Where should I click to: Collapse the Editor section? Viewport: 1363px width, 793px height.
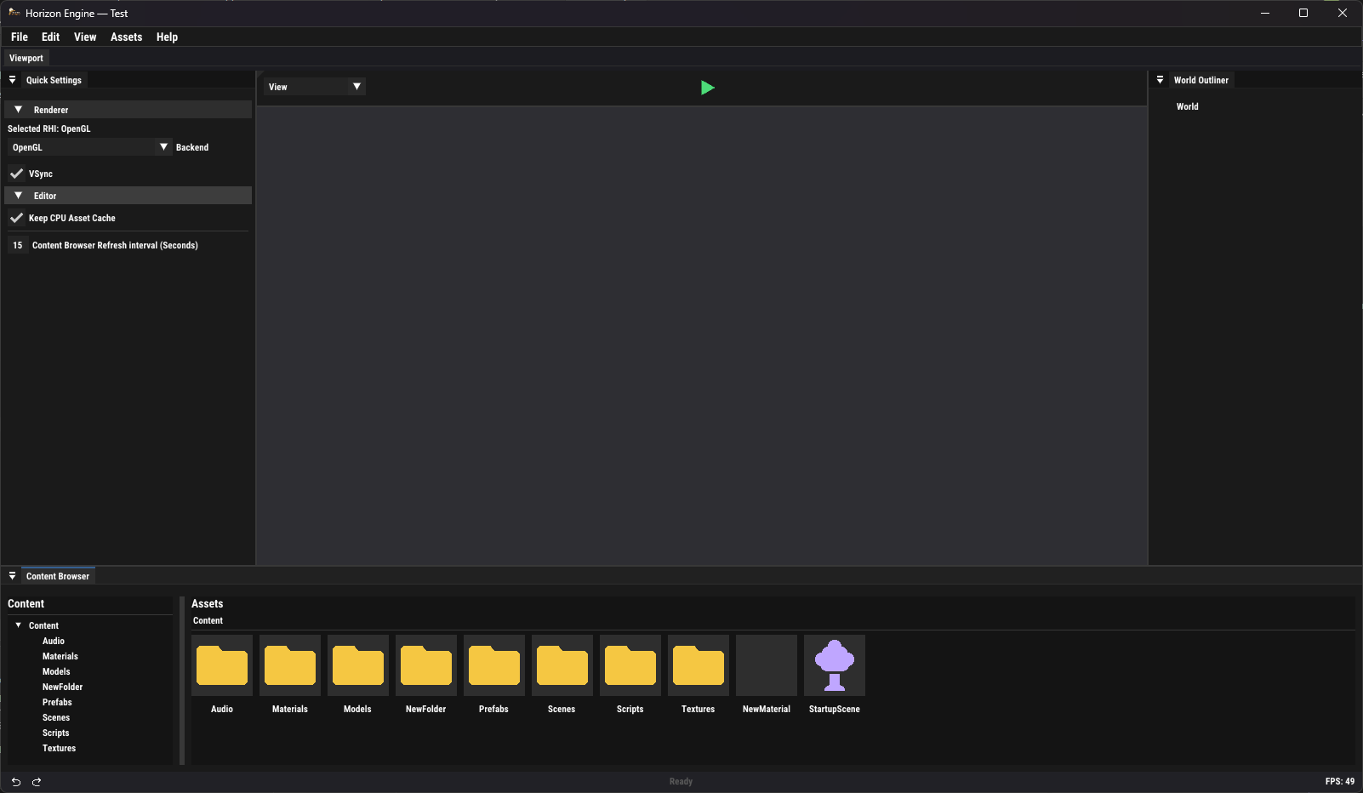click(128, 196)
